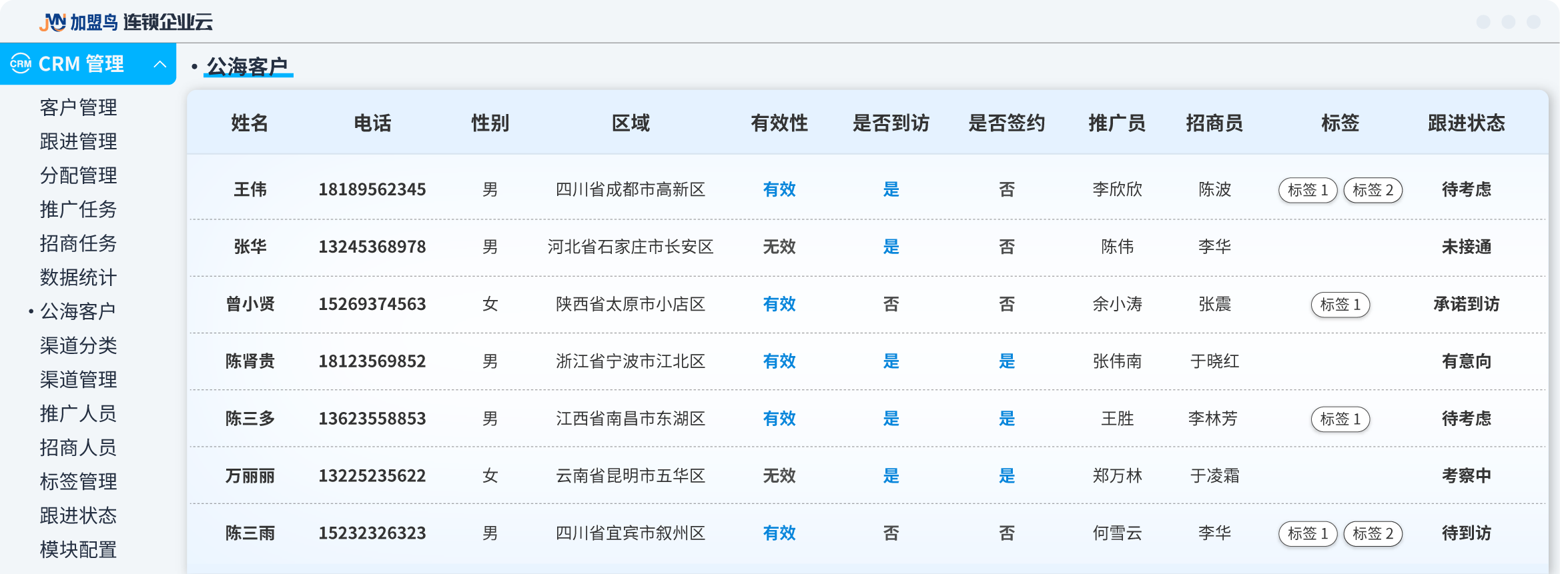
Task: Click 是否签约 是 link for 万丽丽
Action: point(1006,476)
